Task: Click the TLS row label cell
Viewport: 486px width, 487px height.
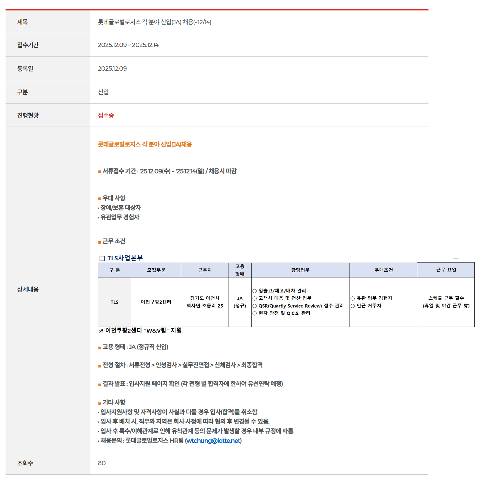Action: [114, 302]
